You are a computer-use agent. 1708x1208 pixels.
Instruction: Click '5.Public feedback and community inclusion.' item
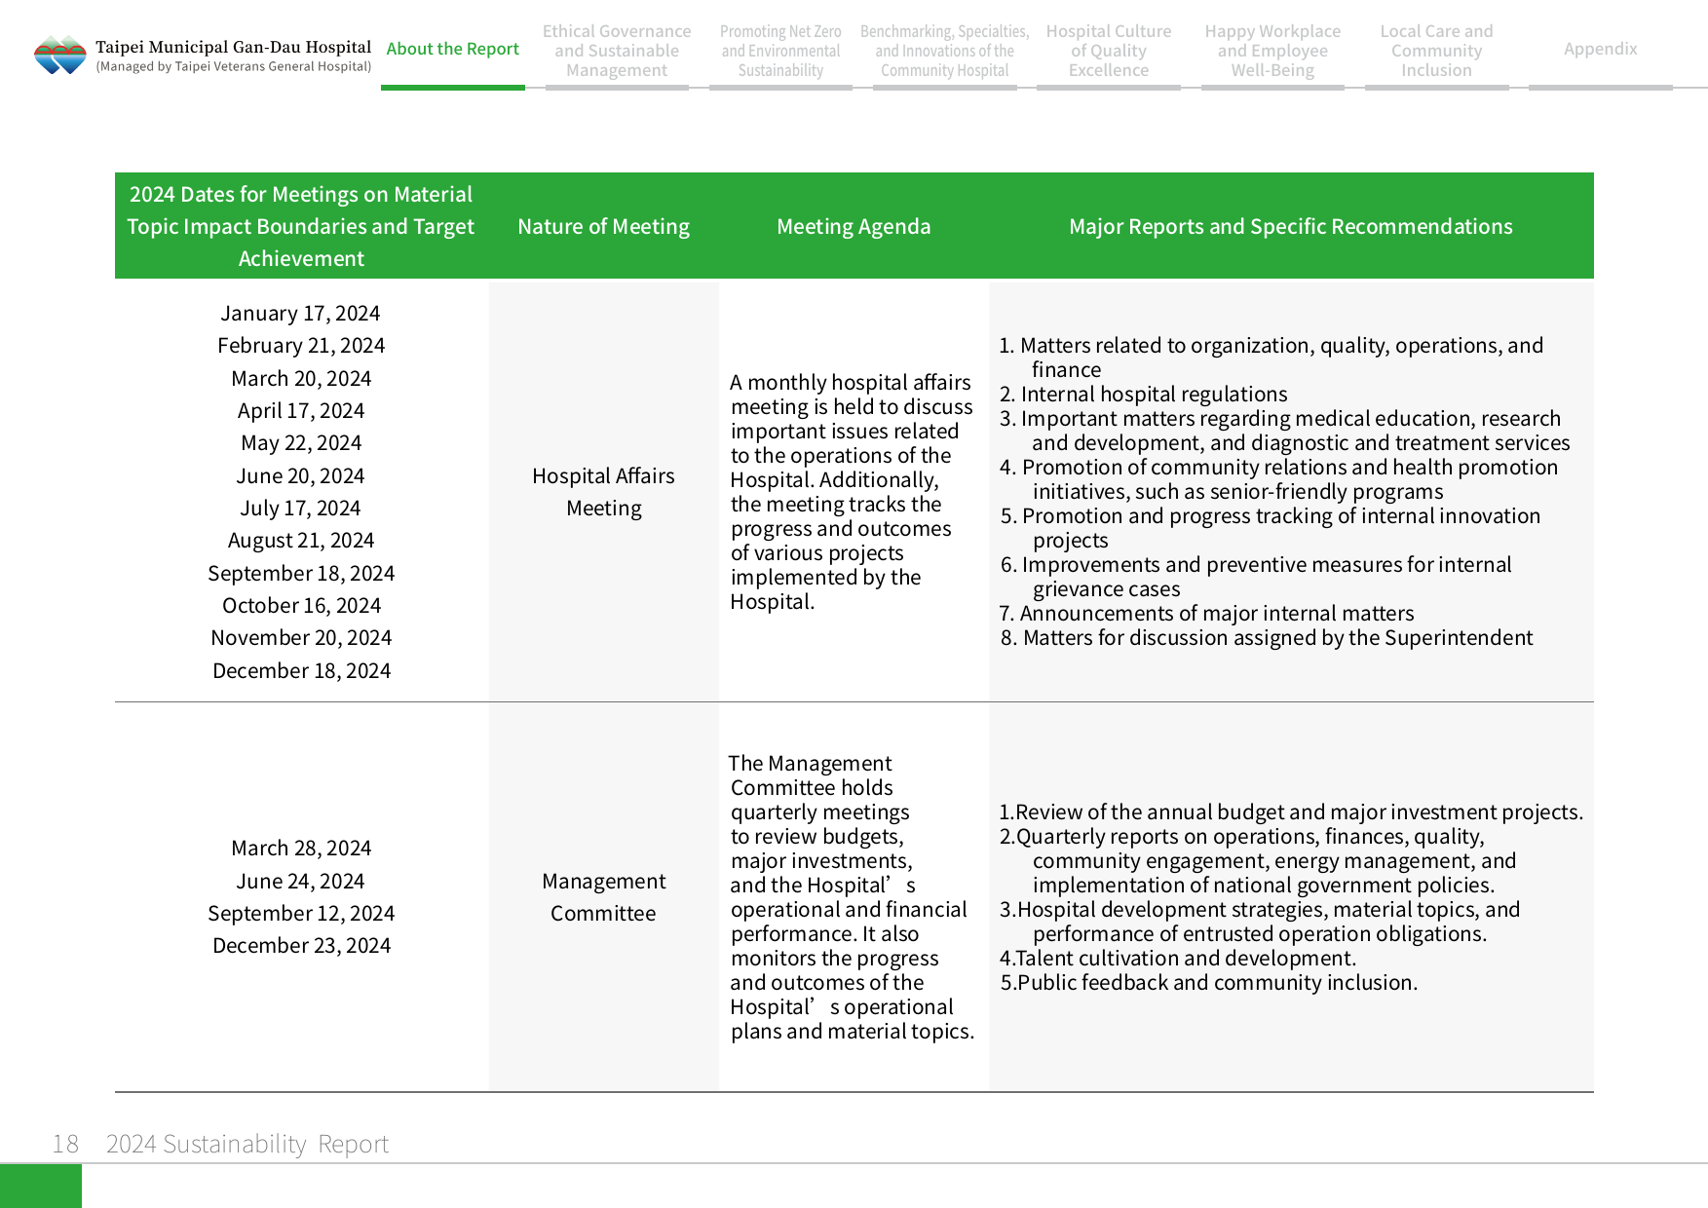pos(1209,982)
